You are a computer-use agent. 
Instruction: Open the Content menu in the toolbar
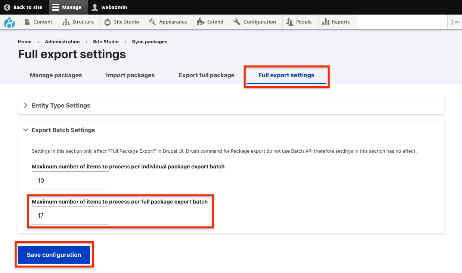[38, 22]
